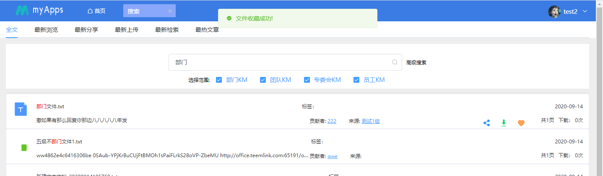Toggle the 员工KM checkbox

point(356,80)
